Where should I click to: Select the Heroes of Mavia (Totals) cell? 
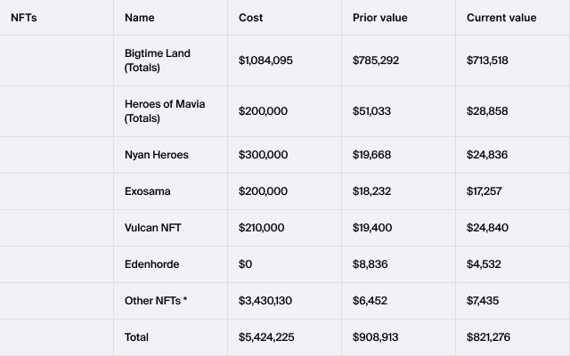pyautogui.click(x=165, y=111)
